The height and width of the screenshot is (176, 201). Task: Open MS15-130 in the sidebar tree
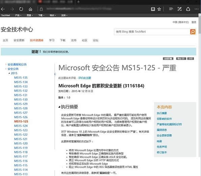click(21, 100)
